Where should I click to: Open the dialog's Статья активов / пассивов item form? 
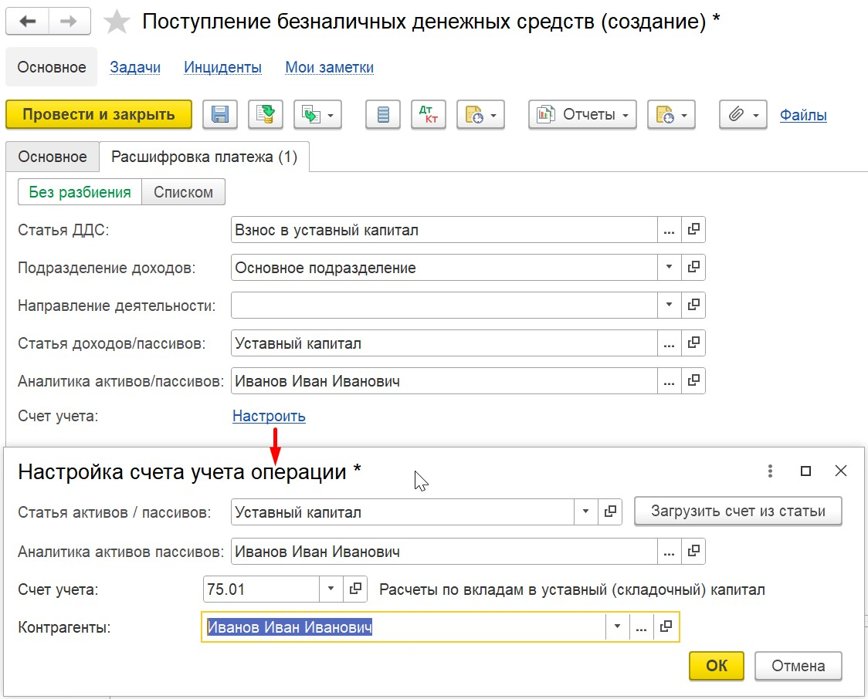[610, 512]
